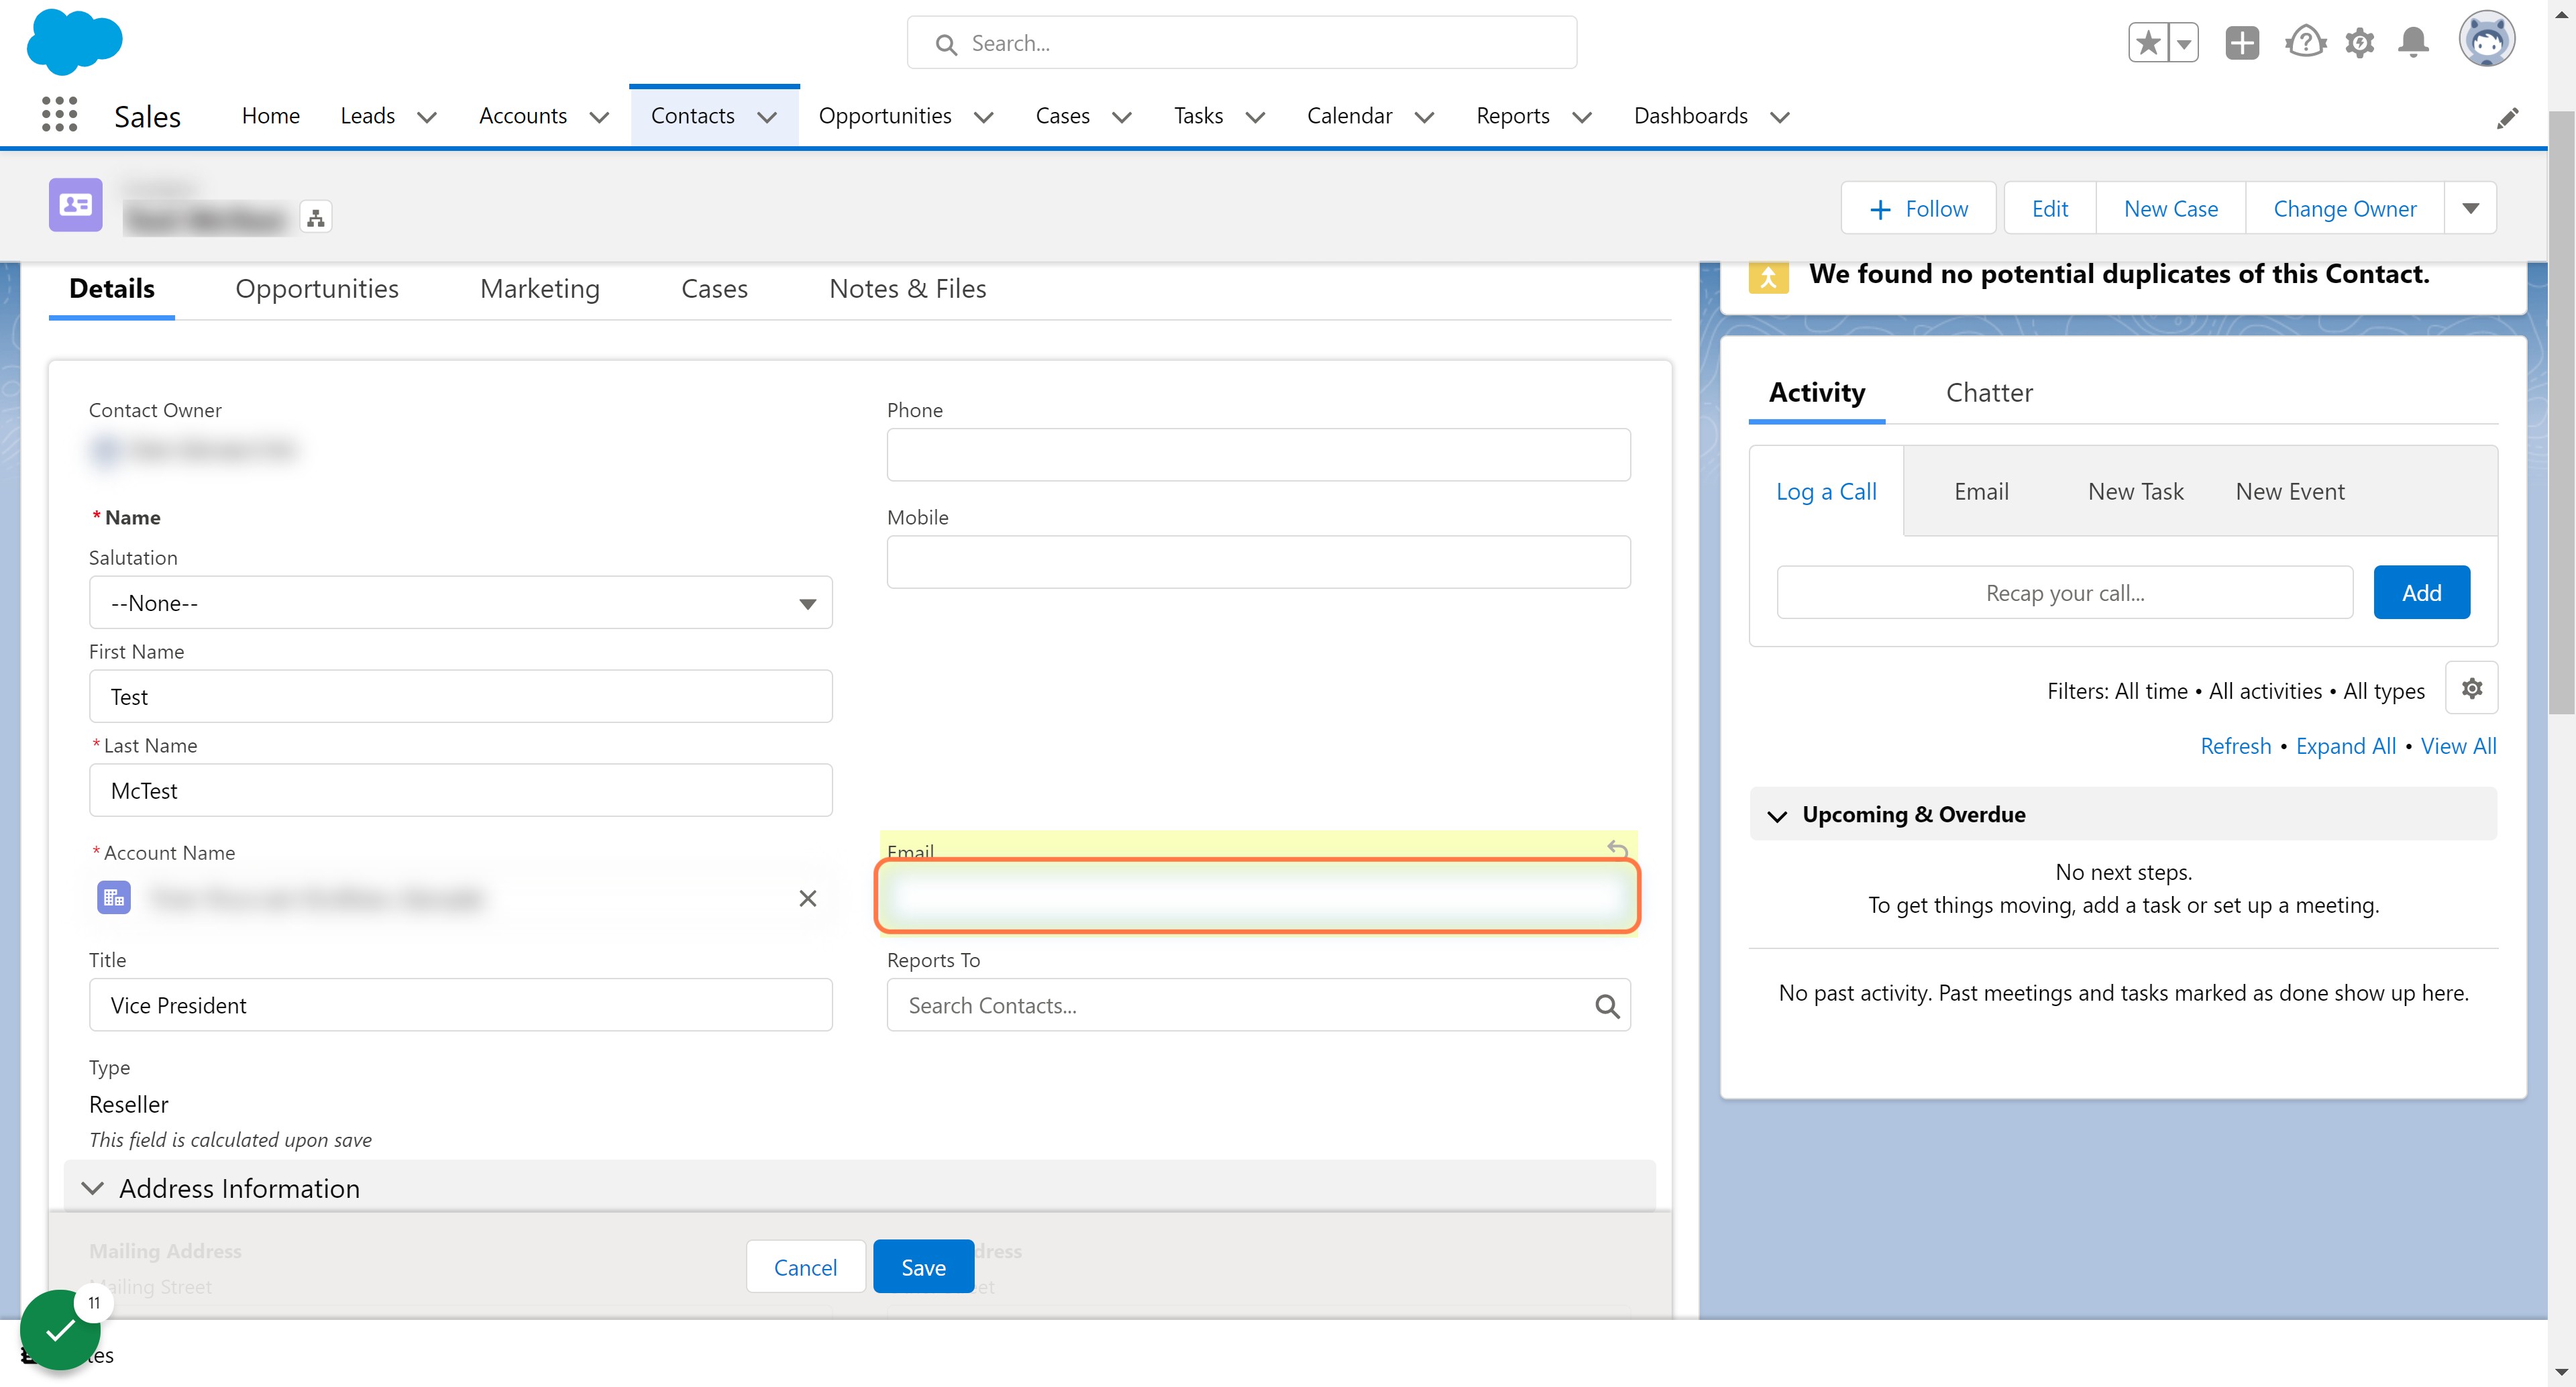The image size is (2576, 1387).
Task: Click the Change Owner button
Action: [2344, 208]
